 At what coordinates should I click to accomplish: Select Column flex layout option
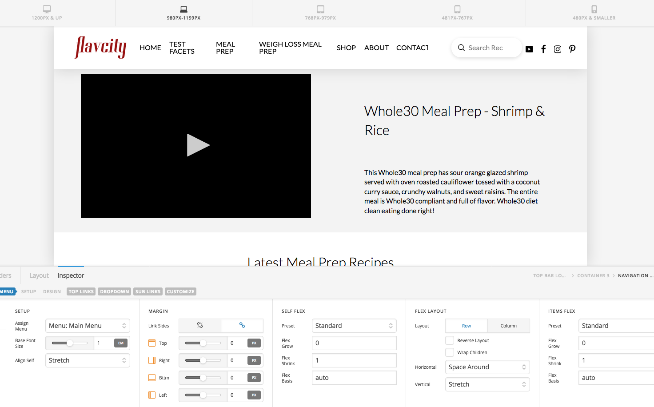509,326
